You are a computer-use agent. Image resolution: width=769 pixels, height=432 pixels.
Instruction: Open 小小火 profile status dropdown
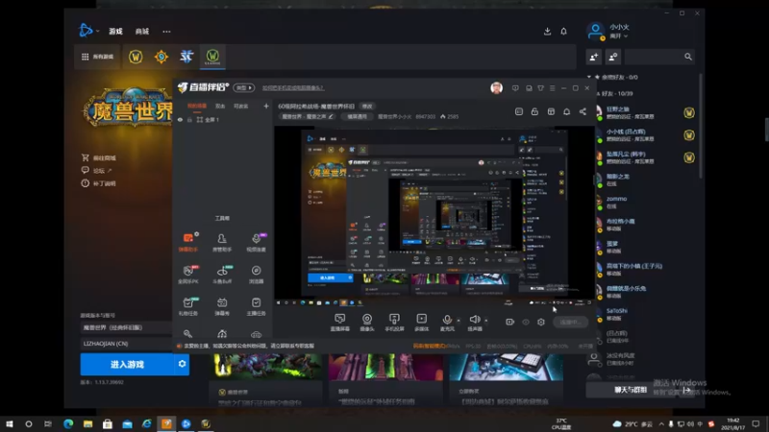point(618,36)
